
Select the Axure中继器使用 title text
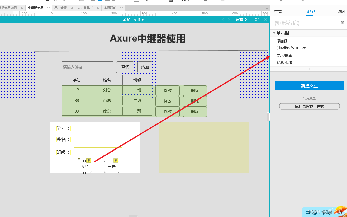tap(148, 38)
